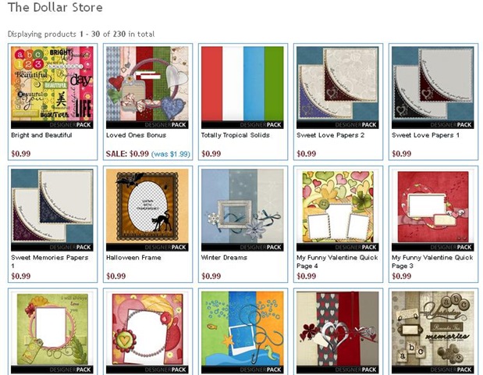Select the Totally Tropical Solids product image

pyautogui.click(x=243, y=87)
